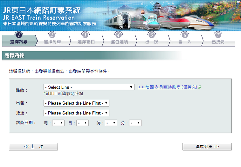241x167 pixels.
Task: Expand the minute (分) dropdown
Action: [135, 123]
